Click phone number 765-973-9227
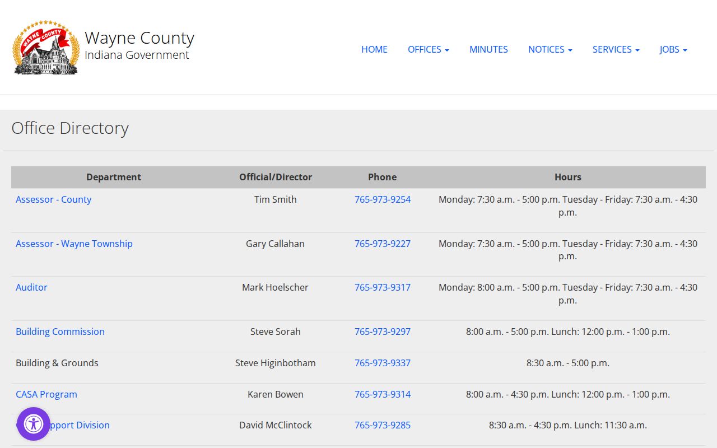The width and height of the screenshot is (717, 448). [383, 244]
